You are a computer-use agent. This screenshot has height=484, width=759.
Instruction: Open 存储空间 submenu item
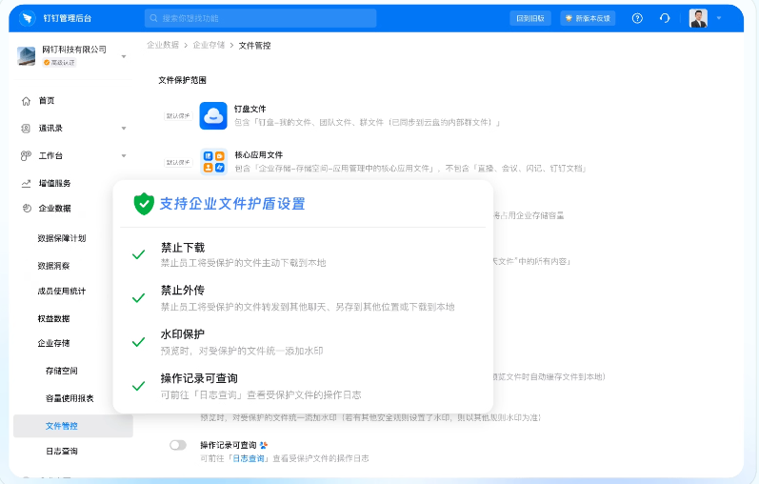point(62,372)
